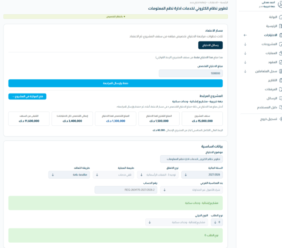The image size is (282, 248).
Task: Click the دليل المستخدم help icon
Action: pos(280,107)
